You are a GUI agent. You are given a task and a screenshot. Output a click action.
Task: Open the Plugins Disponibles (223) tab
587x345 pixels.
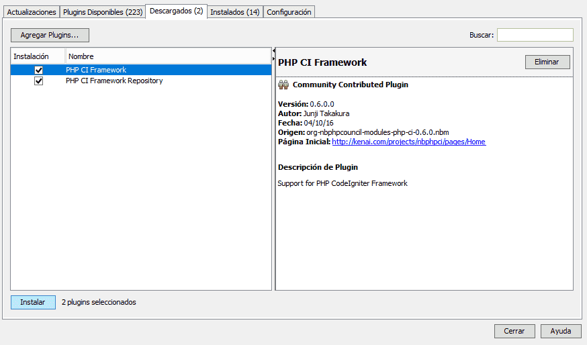point(103,12)
